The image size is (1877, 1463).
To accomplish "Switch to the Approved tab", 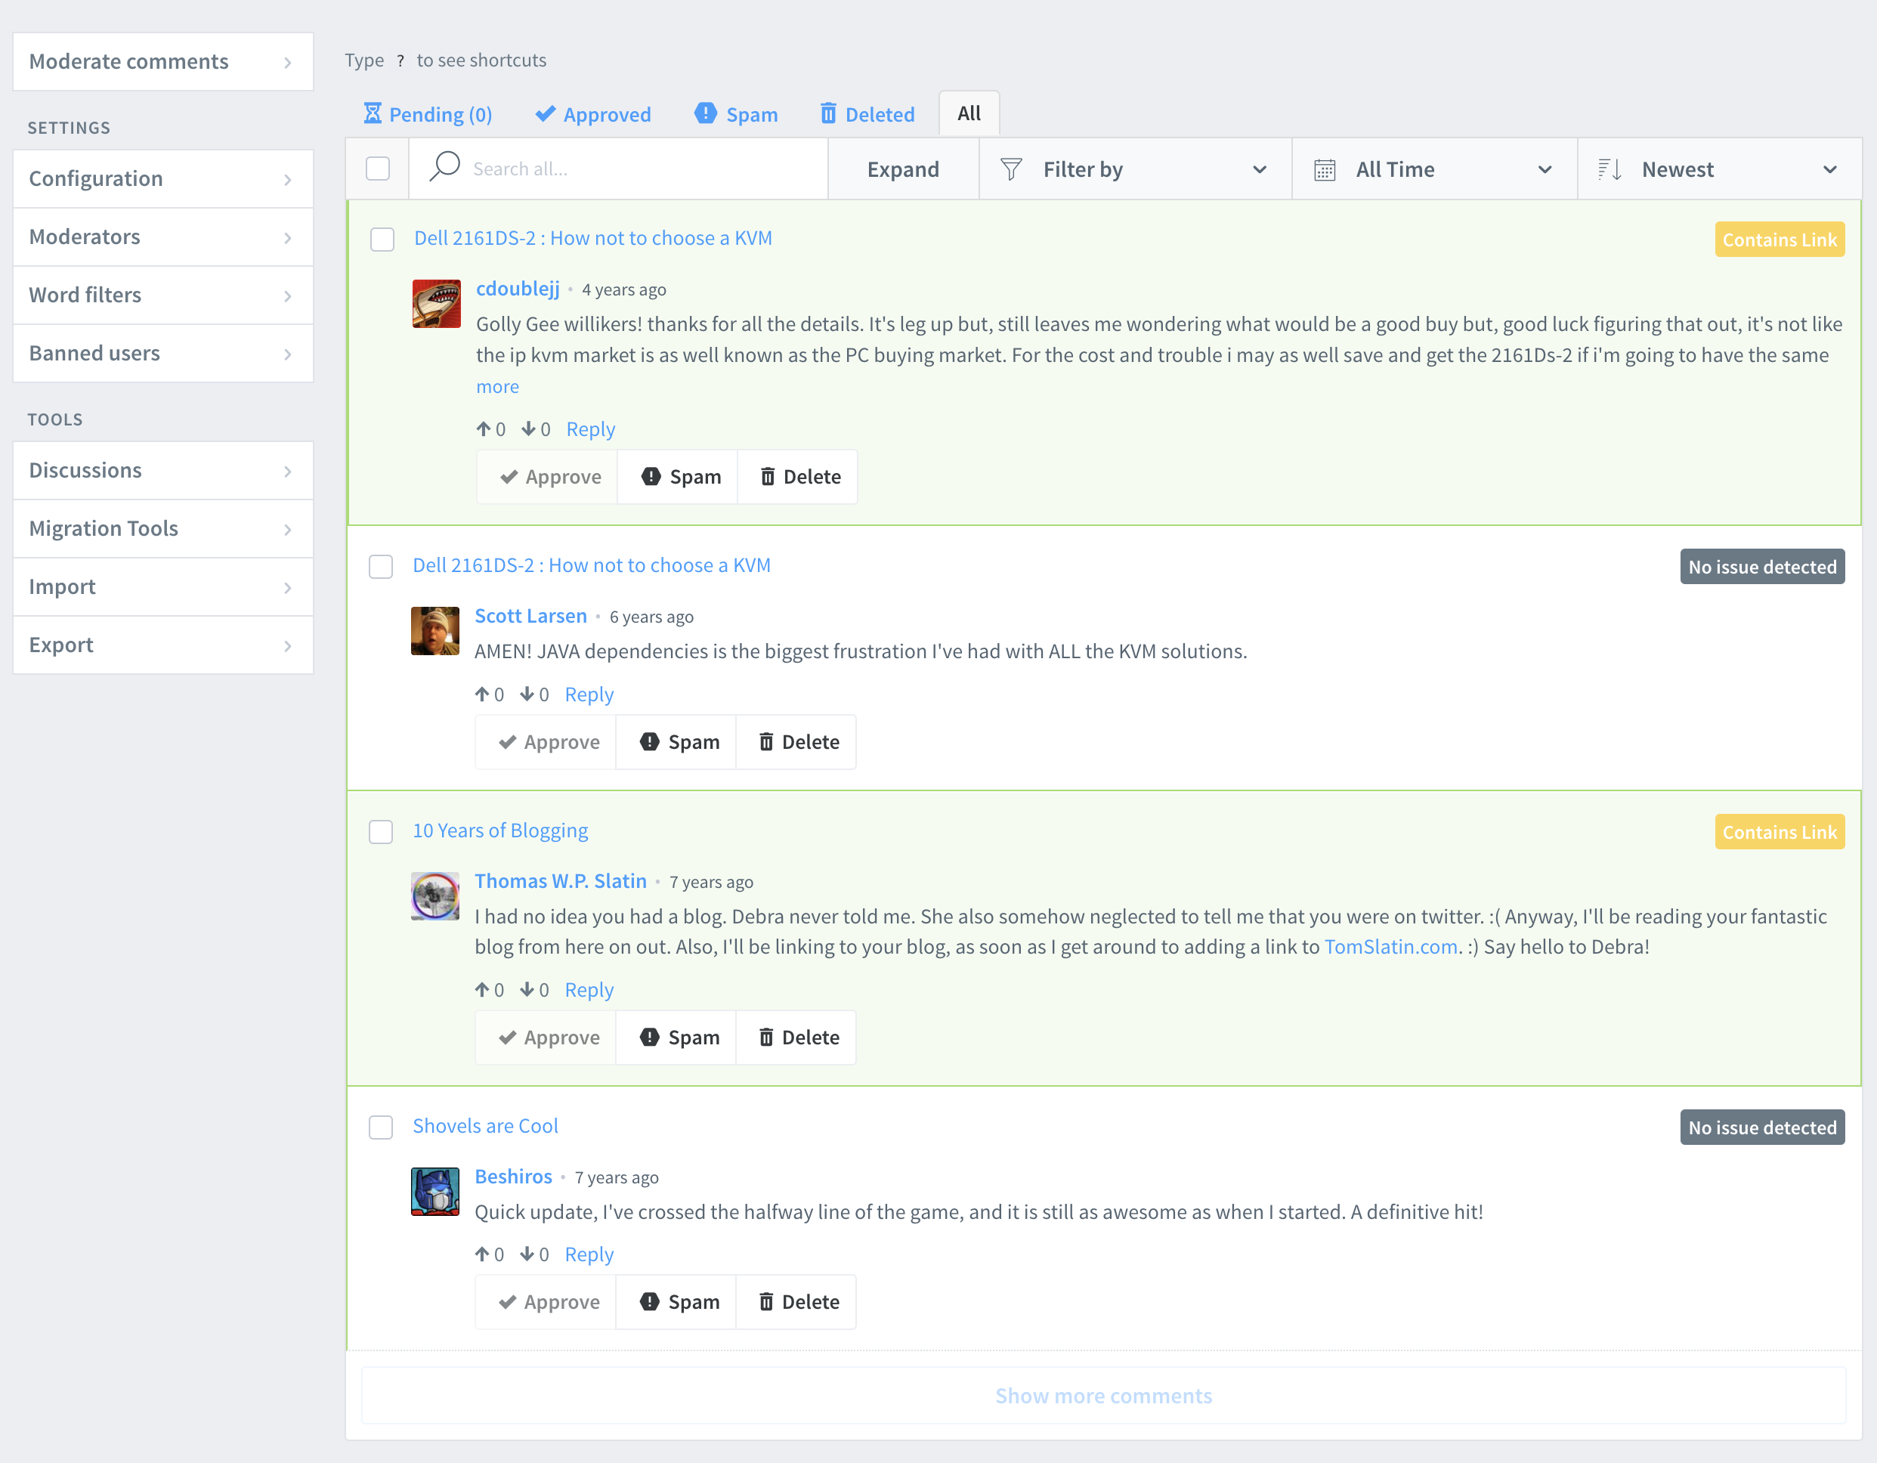I will click(593, 113).
